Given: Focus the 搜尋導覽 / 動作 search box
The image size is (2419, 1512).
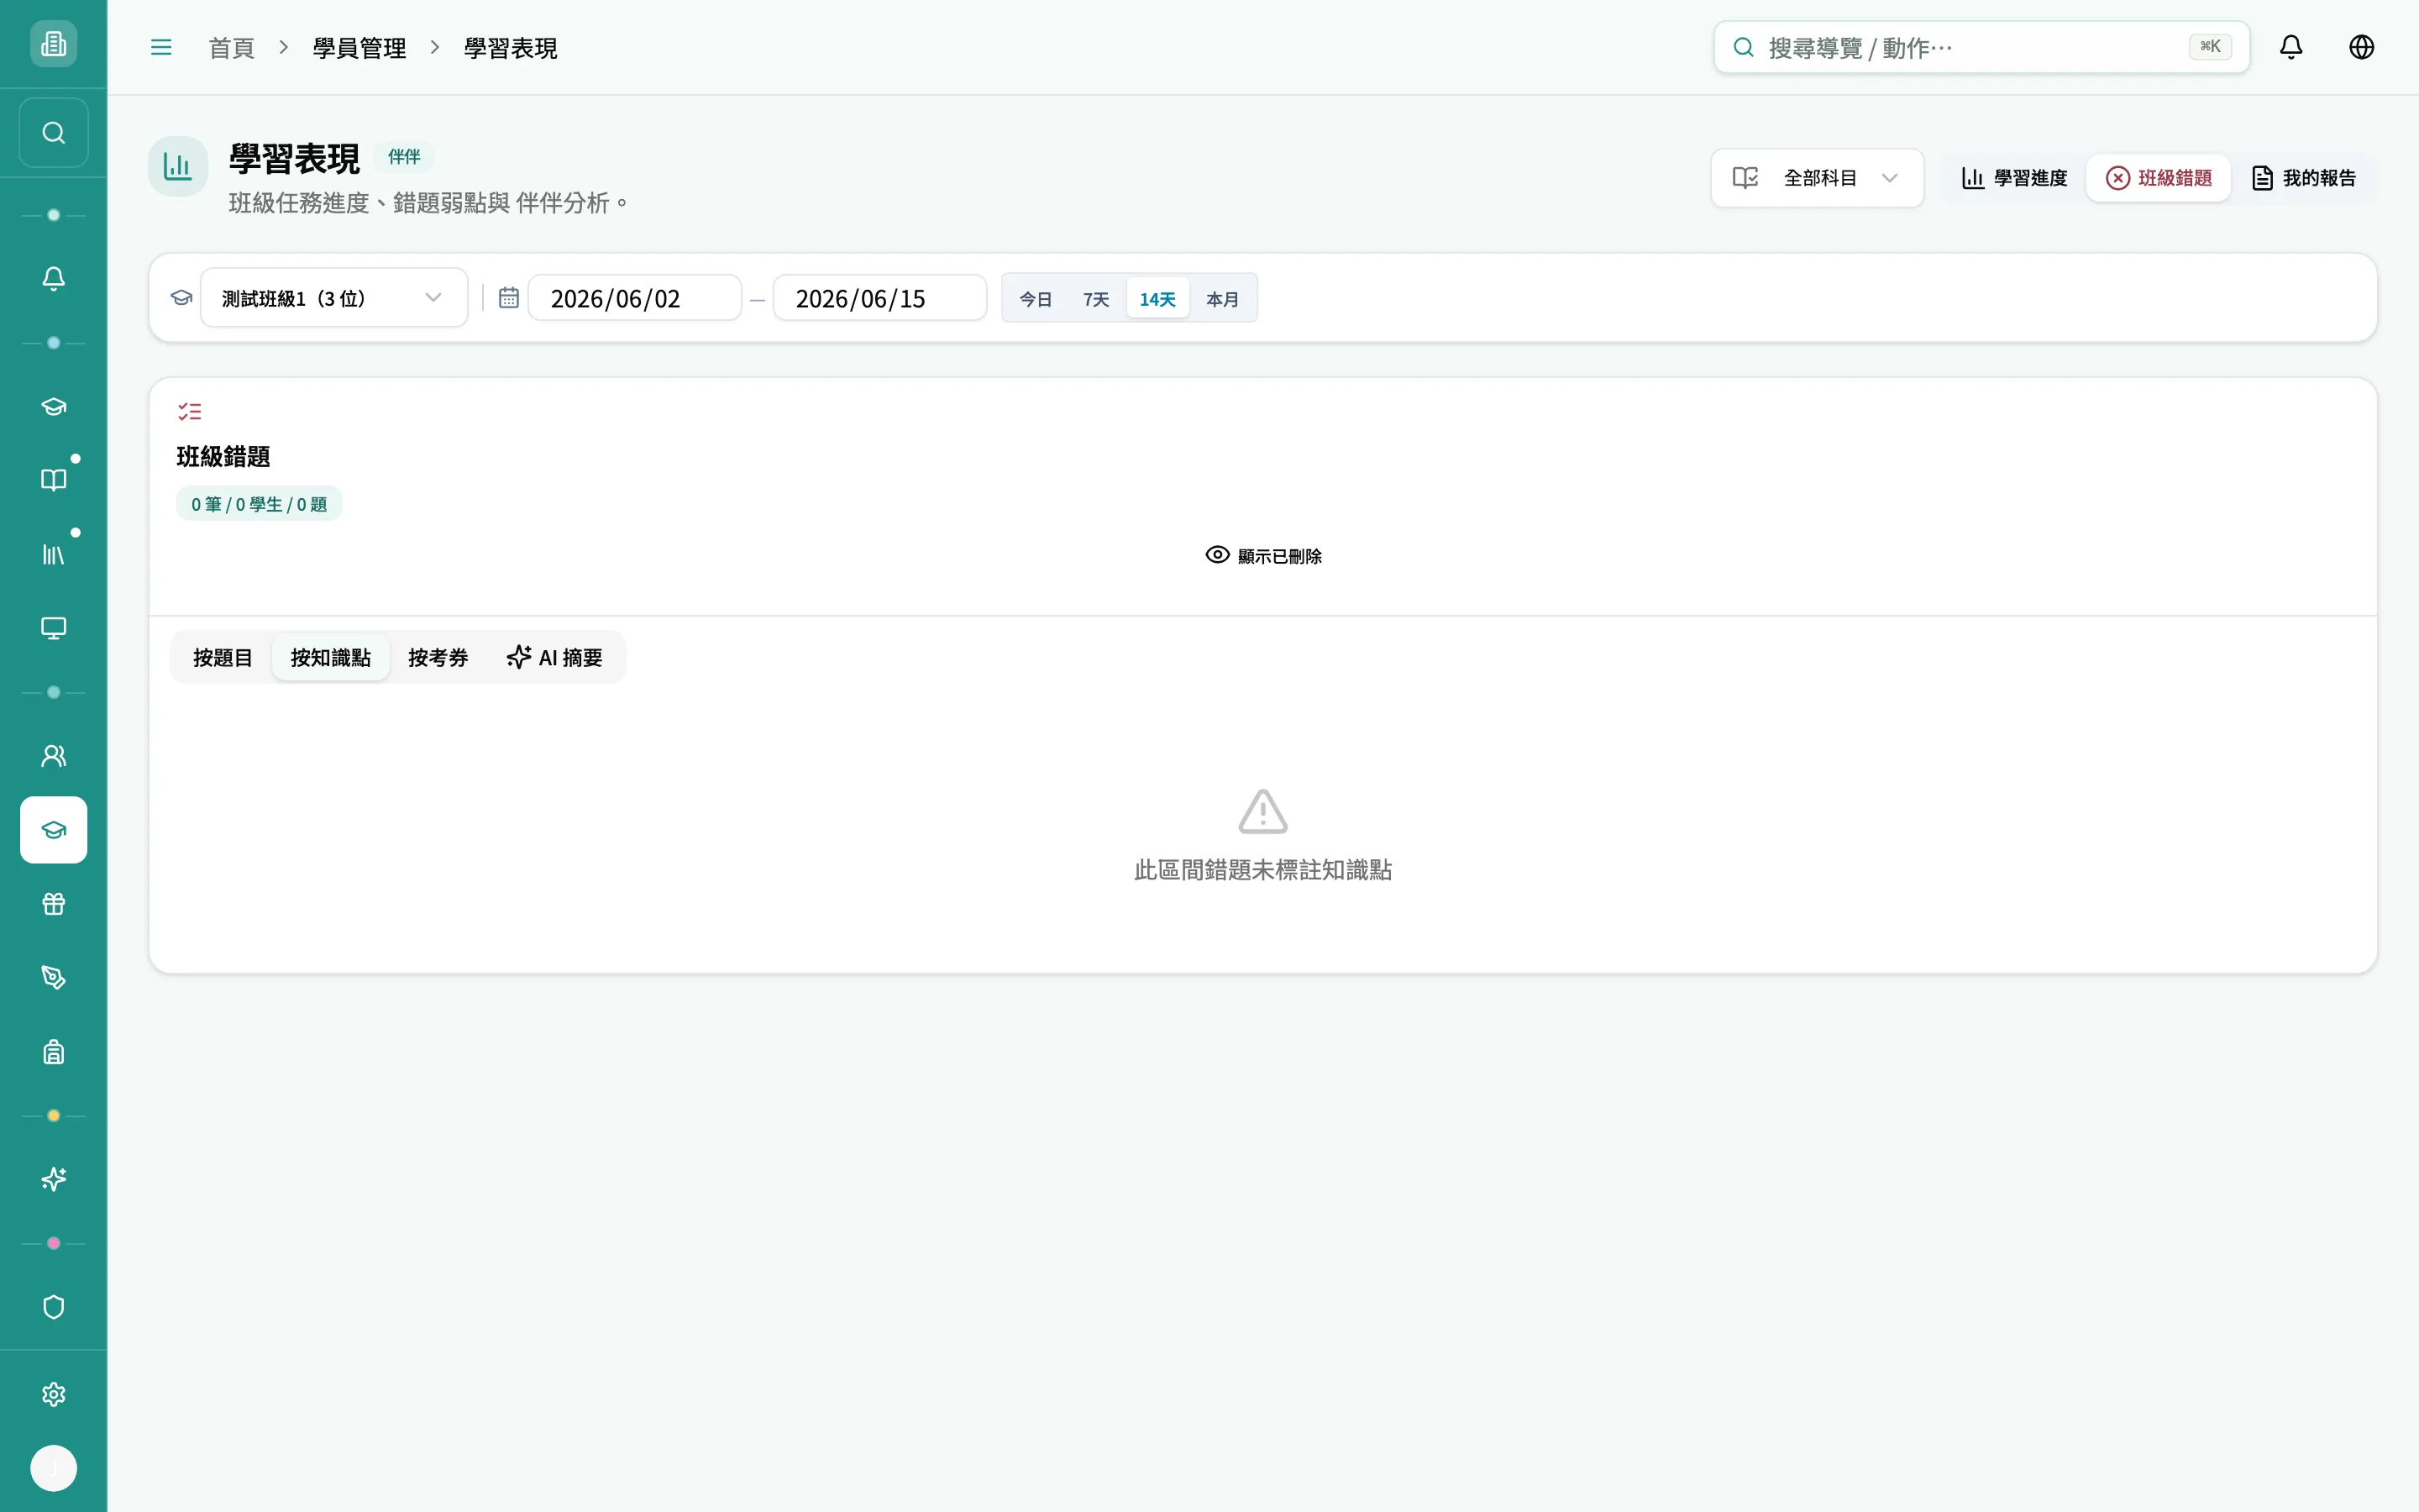Looking at the screenshot, I should (x=1981, y=47).
